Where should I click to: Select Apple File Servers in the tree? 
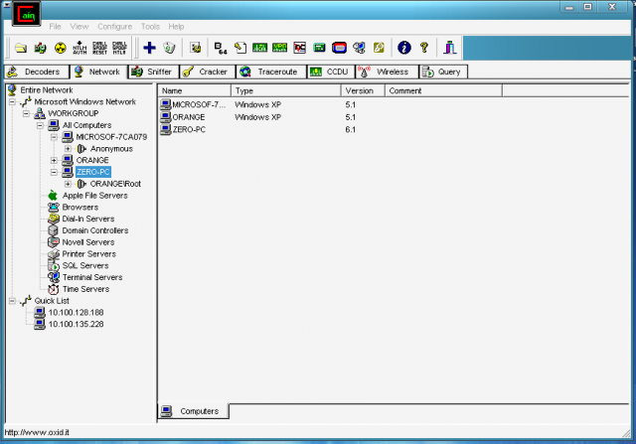[95, 196]
